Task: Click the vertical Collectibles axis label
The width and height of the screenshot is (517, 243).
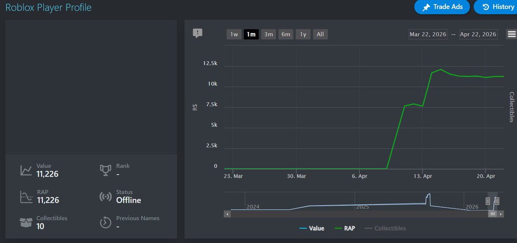Action: pyautogui.click(x=512, y=107)
